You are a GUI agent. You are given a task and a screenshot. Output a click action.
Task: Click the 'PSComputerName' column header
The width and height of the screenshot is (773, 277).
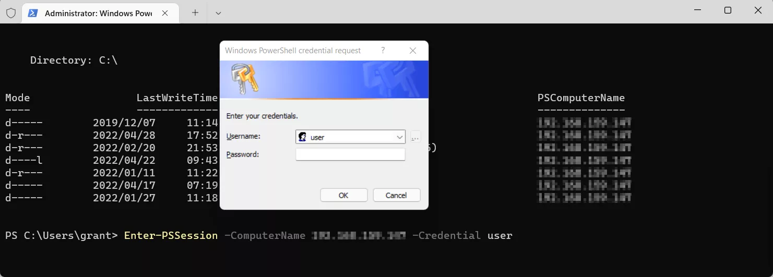[x=581, y=98]
